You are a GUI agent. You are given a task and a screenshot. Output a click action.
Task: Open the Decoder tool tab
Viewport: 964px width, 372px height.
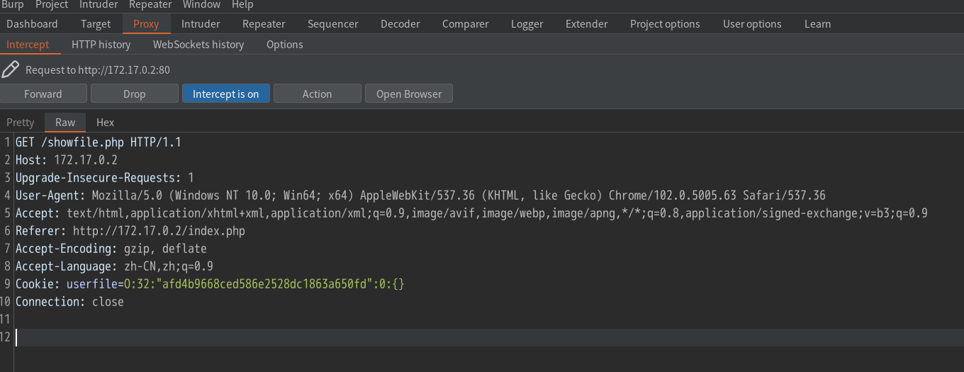coord(400,24)
